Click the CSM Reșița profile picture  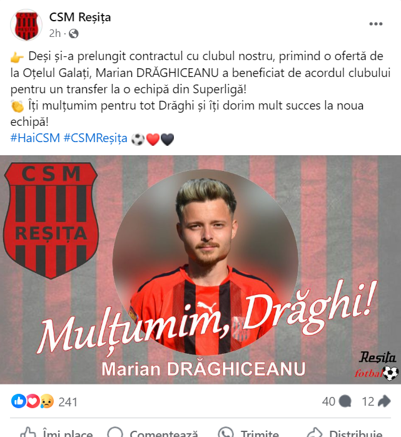coord(26,25)
